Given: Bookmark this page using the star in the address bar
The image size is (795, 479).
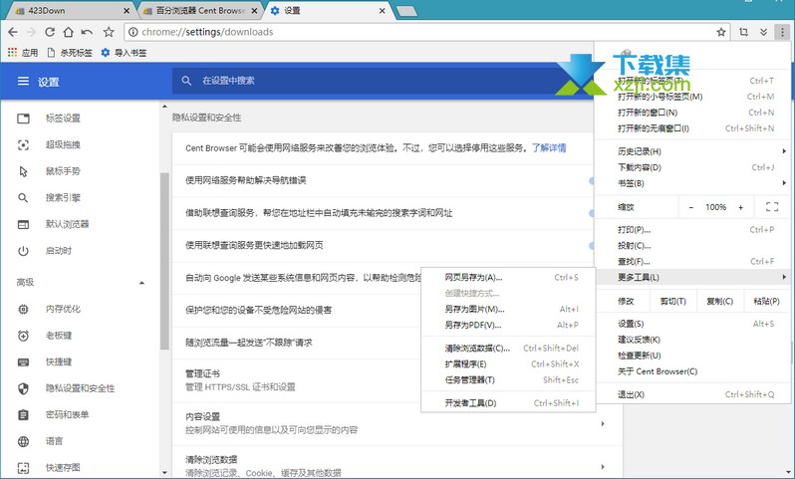Looking at the screenshot, I should [721, 32].
